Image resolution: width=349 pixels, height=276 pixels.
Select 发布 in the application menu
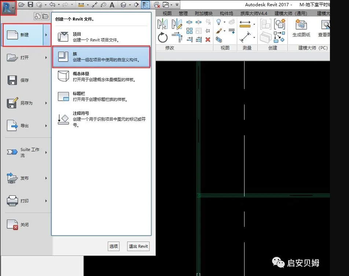pyautogui.click(x=26, y=178)
